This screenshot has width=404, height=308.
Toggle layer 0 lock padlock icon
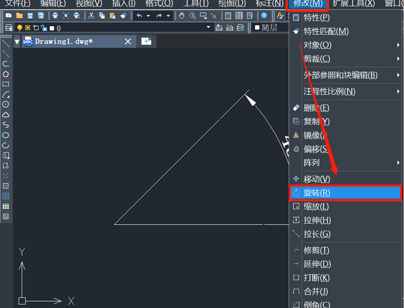coord(44,28)
